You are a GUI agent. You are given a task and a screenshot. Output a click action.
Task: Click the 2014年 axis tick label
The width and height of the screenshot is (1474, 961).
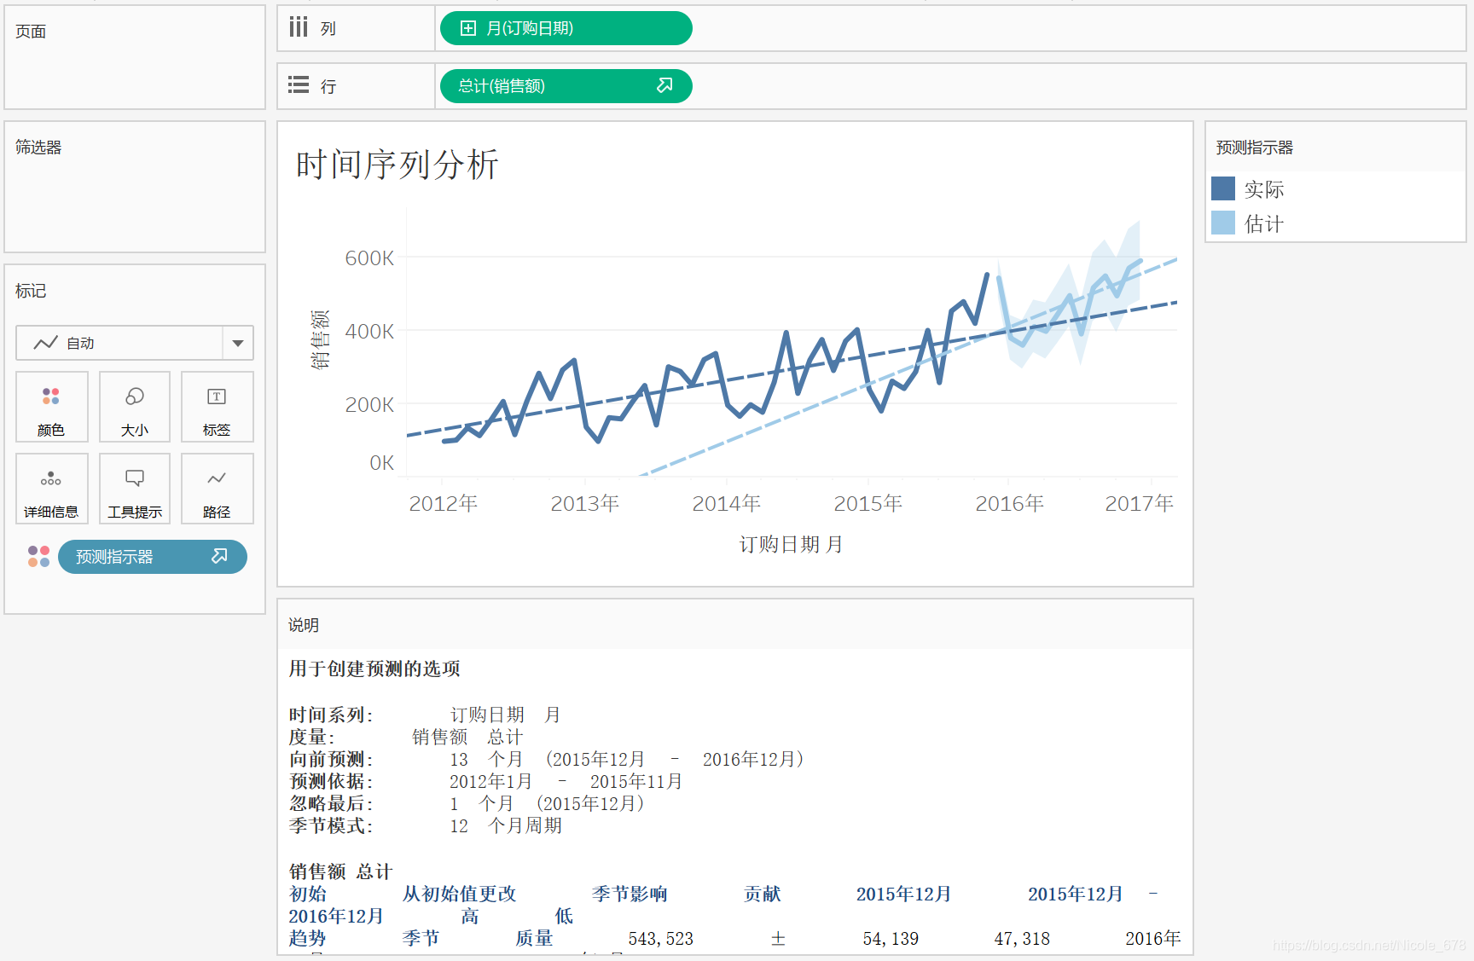point(727,503)
